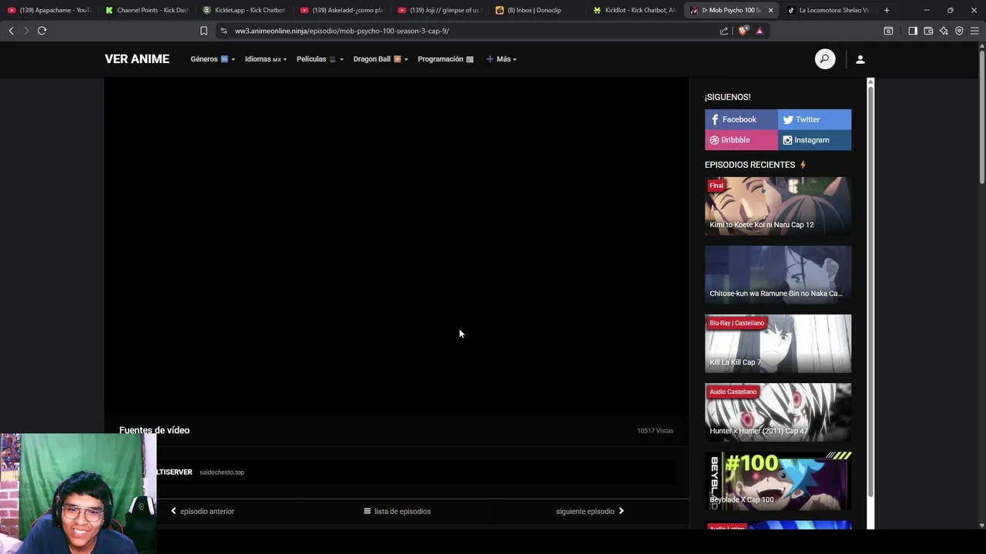Open Kill La Kill Cap 7 thumbnail
The width and height of the screenshot is (986, 554).
(x=778, y=343)
